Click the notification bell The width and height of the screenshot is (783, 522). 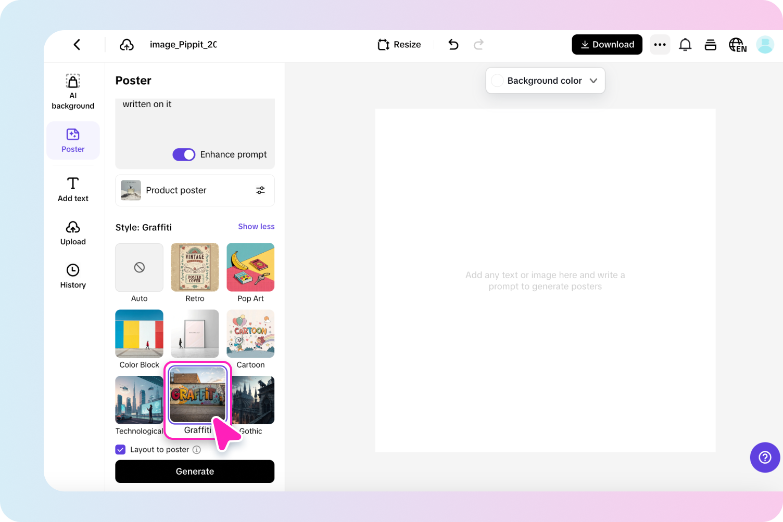click(685, 45)
